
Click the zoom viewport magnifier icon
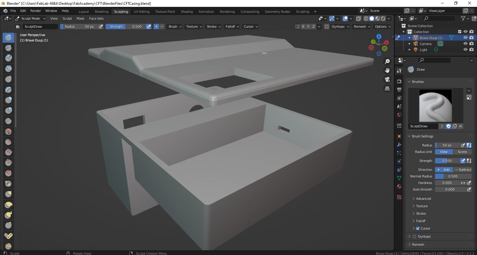[387, 61]
